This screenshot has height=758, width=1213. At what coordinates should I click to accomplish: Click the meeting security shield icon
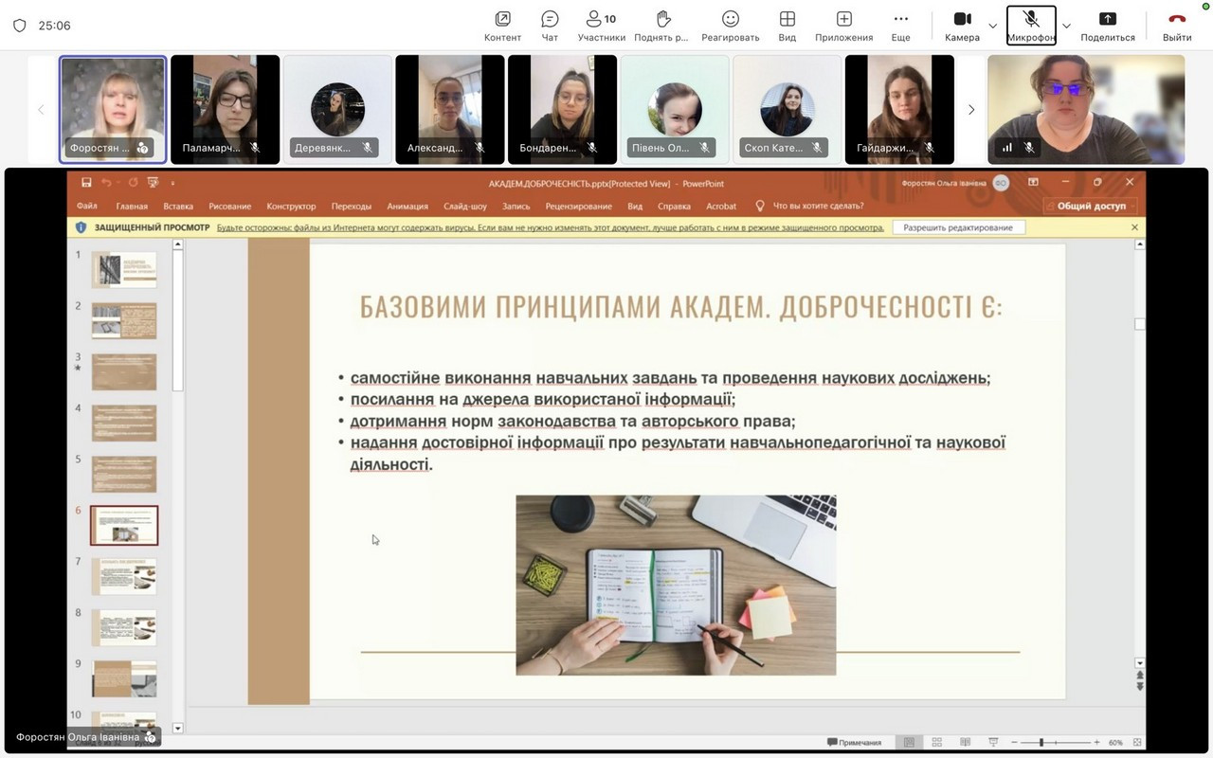[x=19, y=26]
